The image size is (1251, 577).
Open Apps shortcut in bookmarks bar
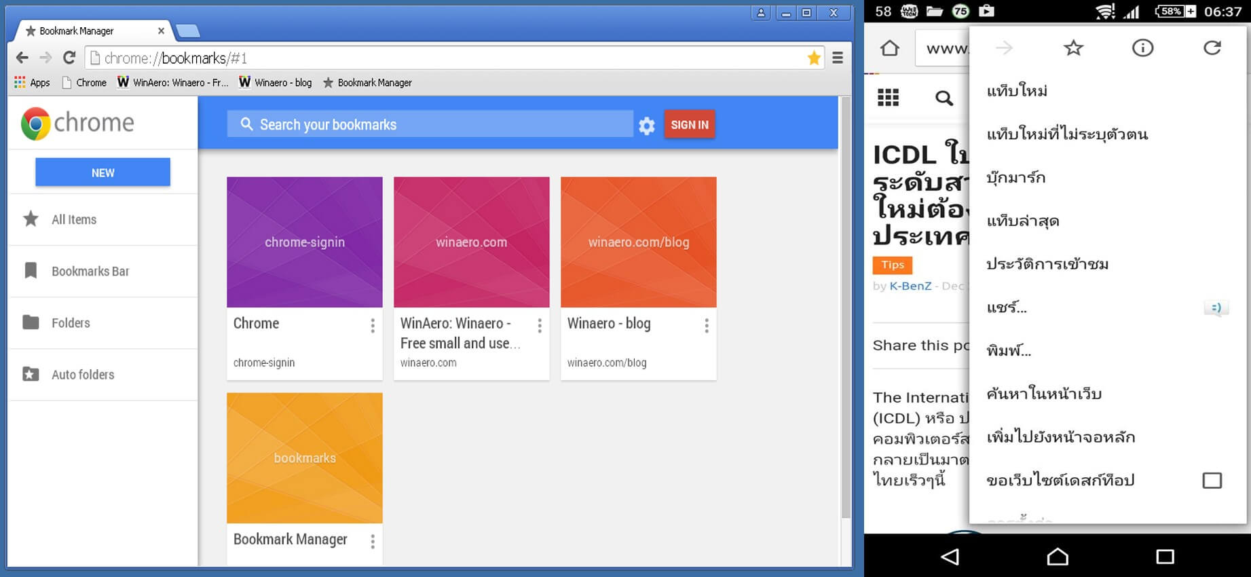click(x=32, y=82)
